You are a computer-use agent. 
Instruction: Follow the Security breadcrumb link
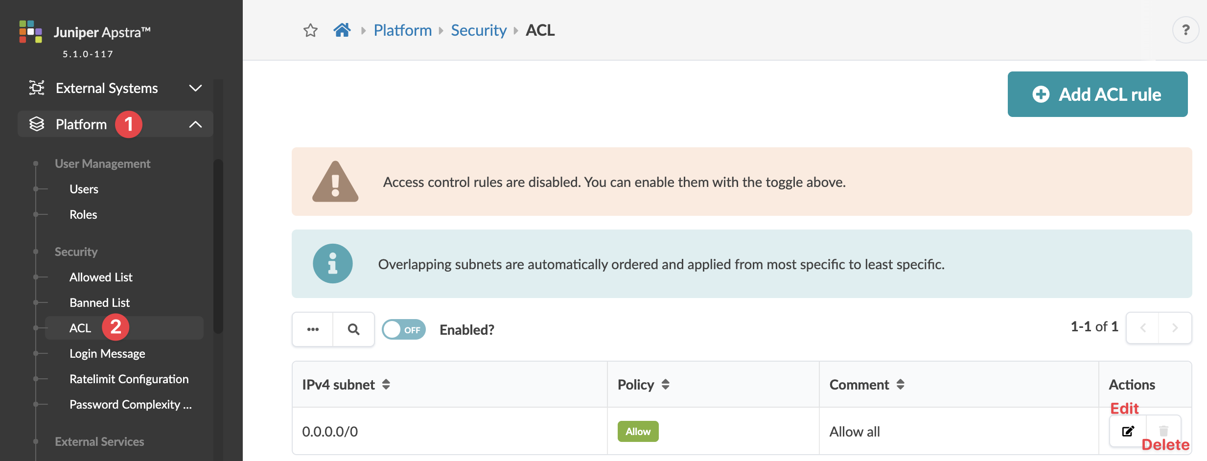478,30
